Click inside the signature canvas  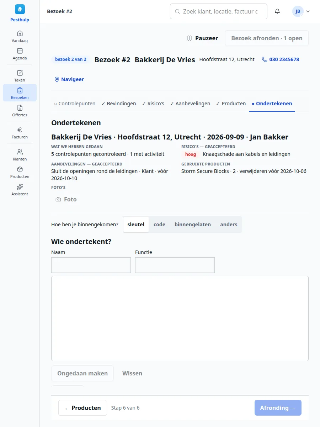click(180, 318)
